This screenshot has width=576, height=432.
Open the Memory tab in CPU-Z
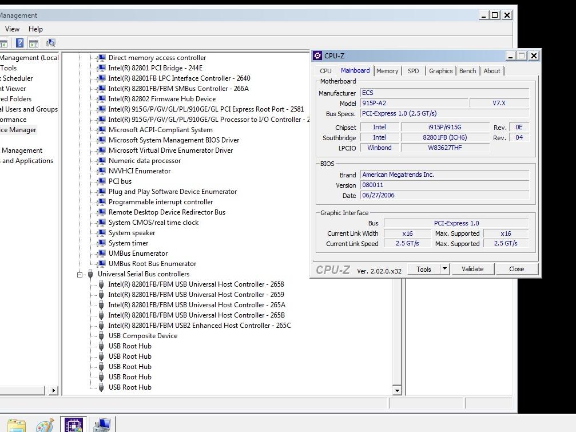(387, 71)
